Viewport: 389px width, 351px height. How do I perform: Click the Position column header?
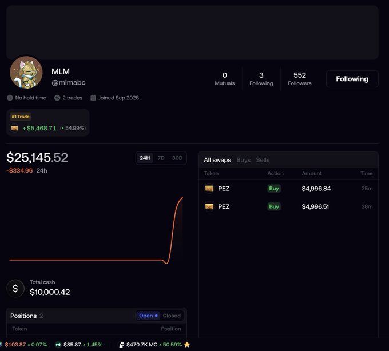click(171, 329)
